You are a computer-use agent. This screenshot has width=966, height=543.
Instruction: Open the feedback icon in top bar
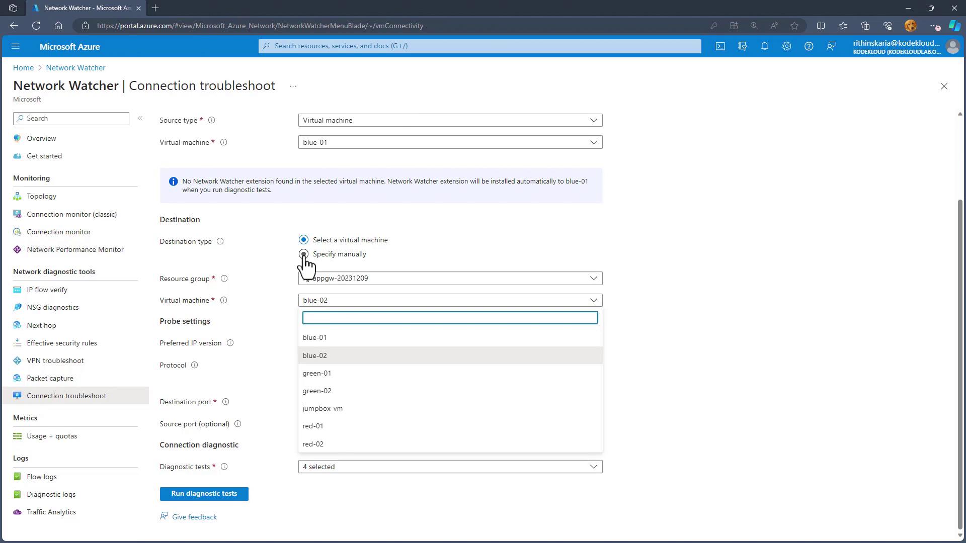[831, 46]
